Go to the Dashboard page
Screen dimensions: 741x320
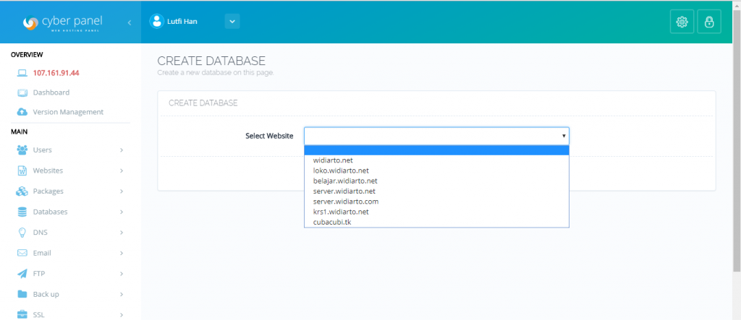coord(51,92)
